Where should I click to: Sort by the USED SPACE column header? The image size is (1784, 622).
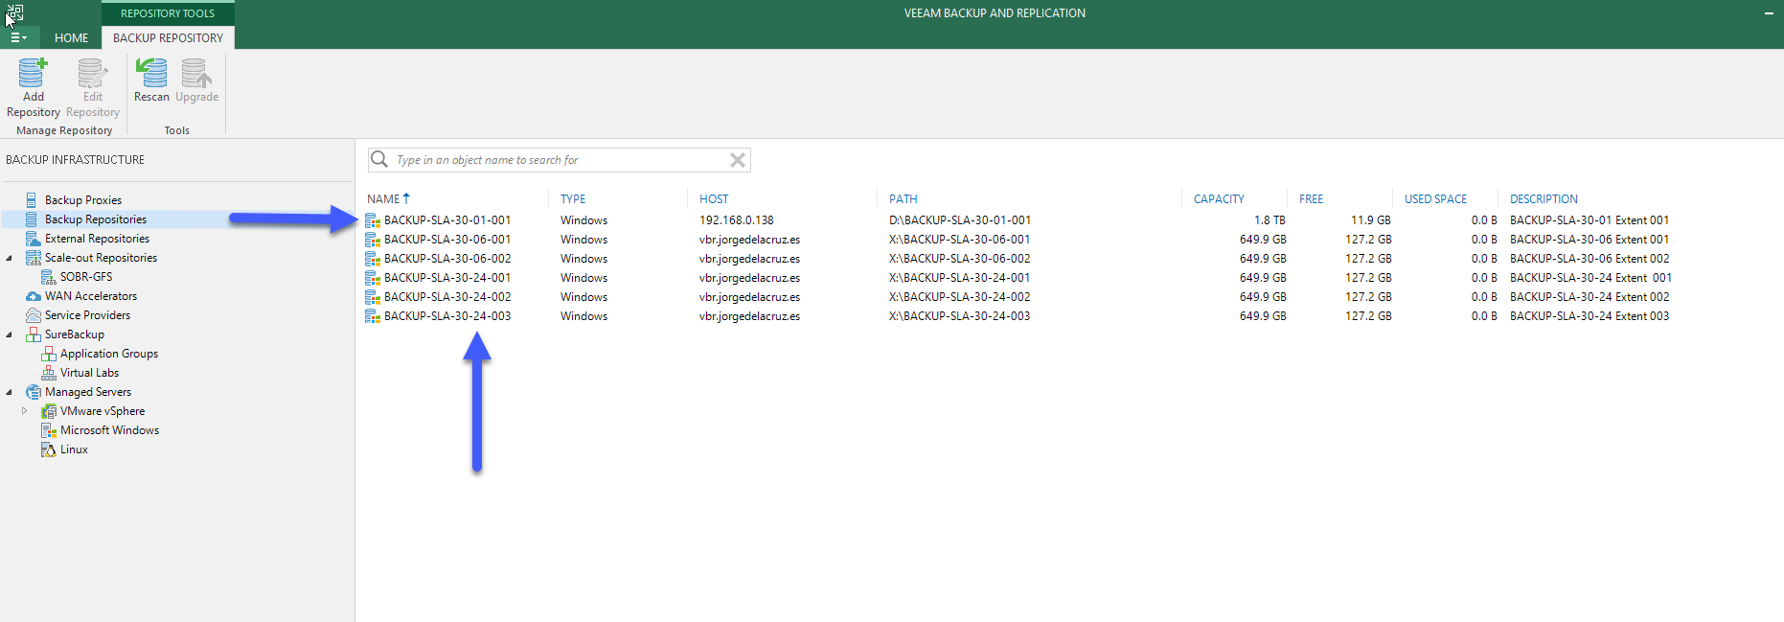pos(1435,199)
